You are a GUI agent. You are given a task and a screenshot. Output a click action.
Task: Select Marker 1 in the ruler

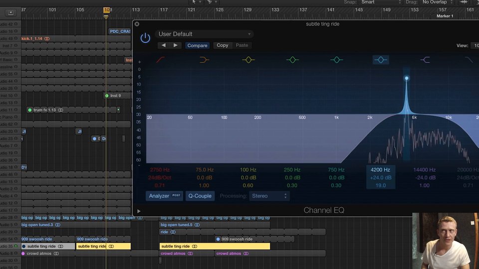pos(445,16)
